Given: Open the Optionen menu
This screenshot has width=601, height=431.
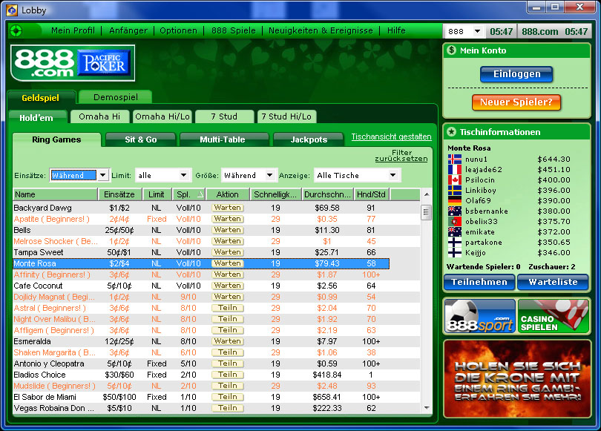Looking at the screenshot, I should coord(178,30).
